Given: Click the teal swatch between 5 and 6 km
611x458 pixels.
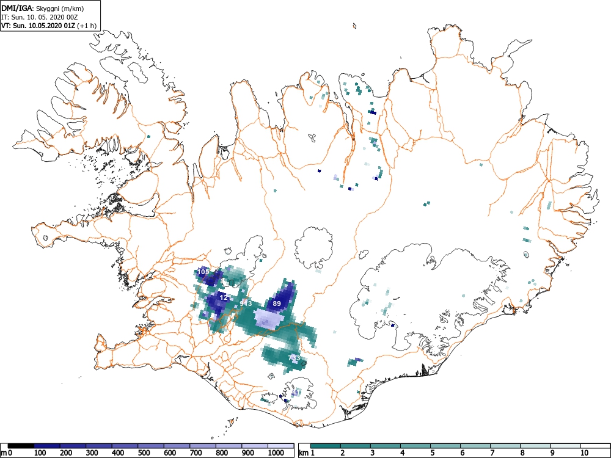Looking at the screenshot, I should tap(445, 446).
